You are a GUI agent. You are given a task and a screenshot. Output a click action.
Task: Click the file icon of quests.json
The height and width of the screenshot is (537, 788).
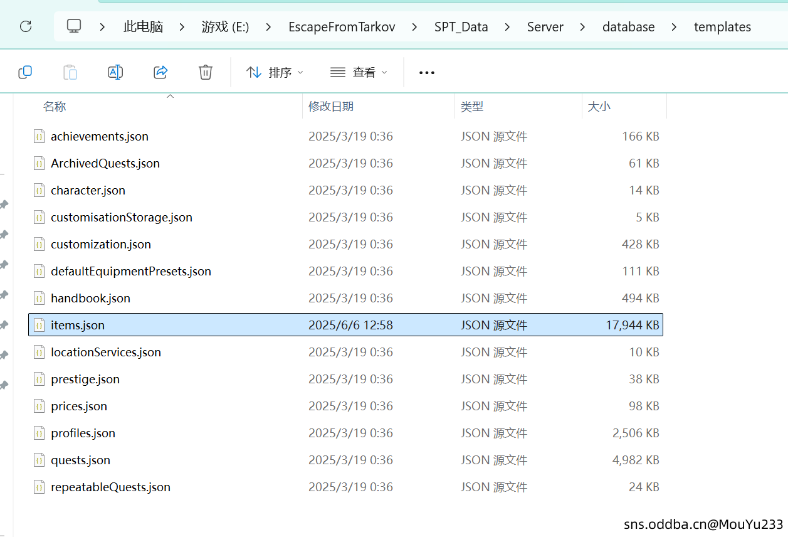click(39, 460)
